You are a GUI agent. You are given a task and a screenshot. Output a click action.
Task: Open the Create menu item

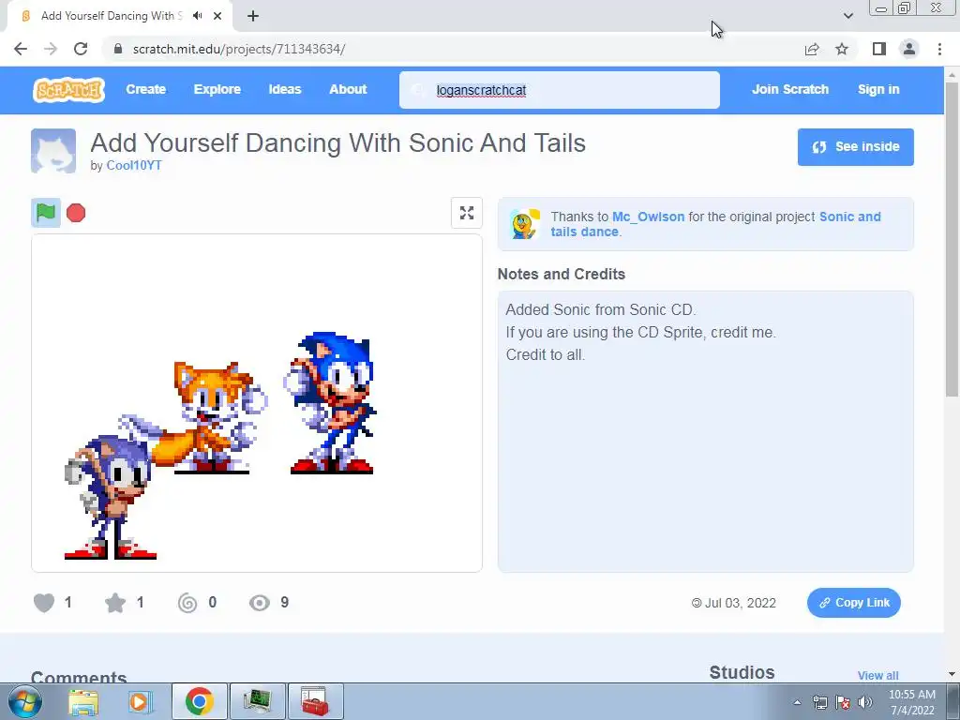145,89
